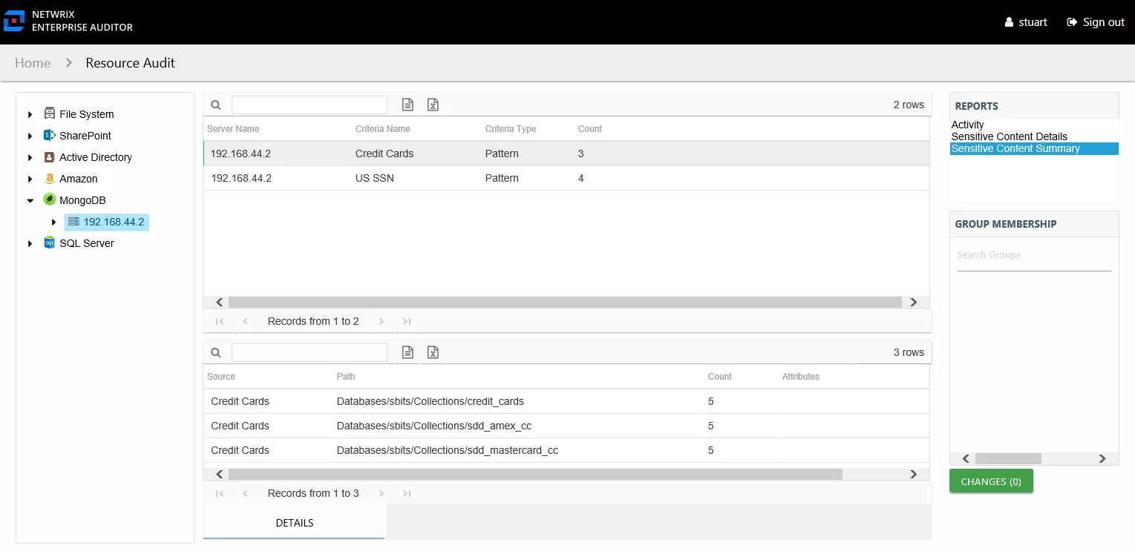The height and width of the screenshot is (551, 1135).
Task: Click the File System icon in tree
Action: pyautogui.click(x=50, y=113)
